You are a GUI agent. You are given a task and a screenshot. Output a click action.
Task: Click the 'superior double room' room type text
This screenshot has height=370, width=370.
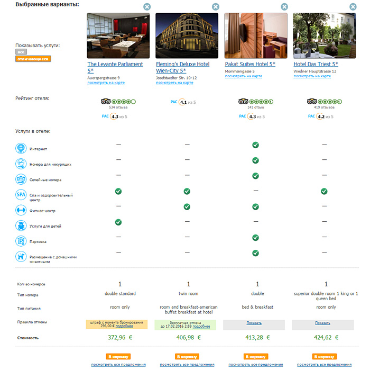(x=326, y=296)
